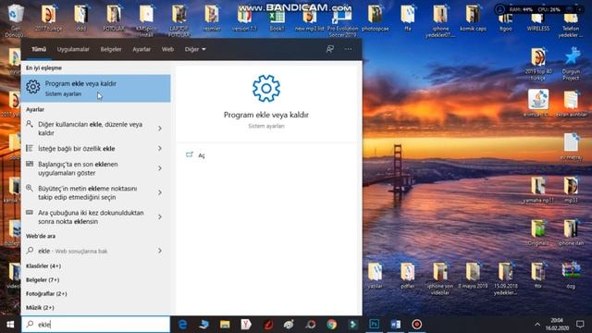Select the 'photospcae' desktop folder
Image resolution: width=592 pixels, height=333 pixels.
[375, 18]
